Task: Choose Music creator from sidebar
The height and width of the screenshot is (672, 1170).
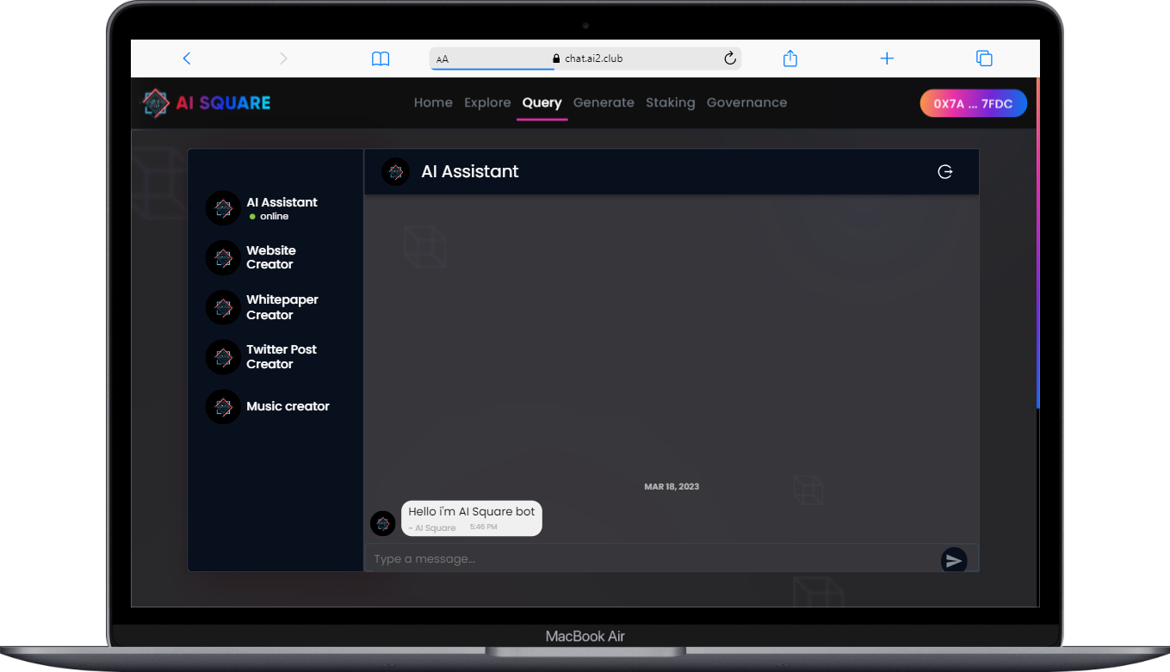Action: (x=288, y=406)
